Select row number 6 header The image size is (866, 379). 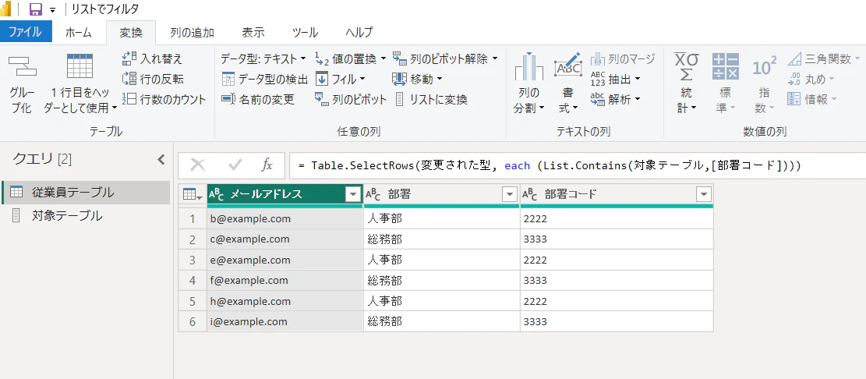point(193,321)
